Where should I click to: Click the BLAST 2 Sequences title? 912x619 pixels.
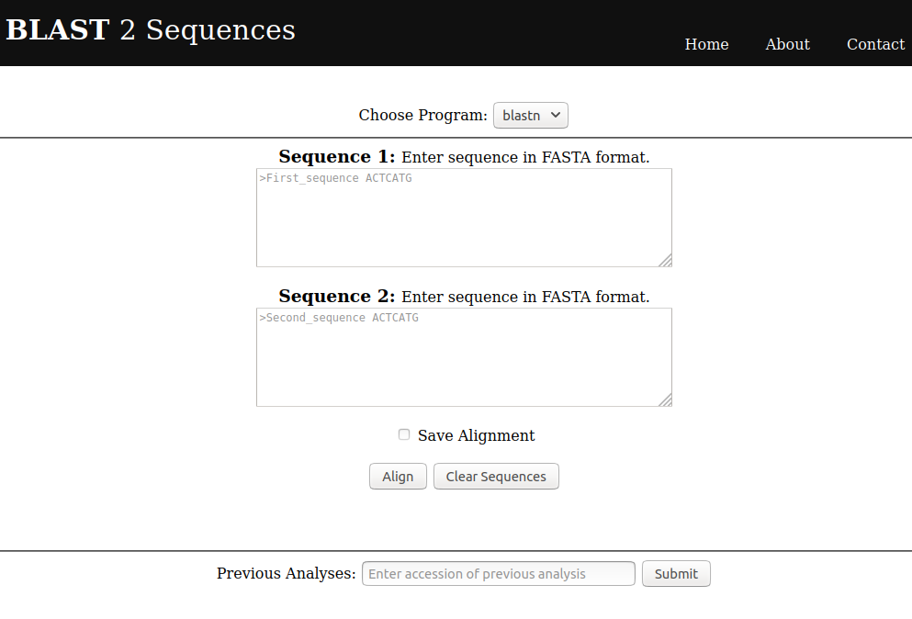click(x=148, y=29)
